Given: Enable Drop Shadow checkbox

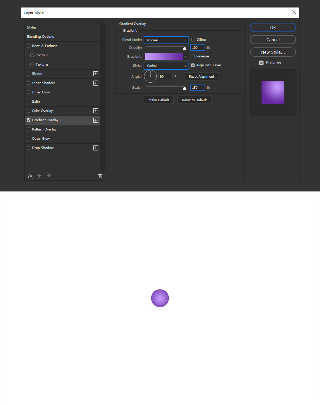Looking at the screenshot, I should coord(29,148).
